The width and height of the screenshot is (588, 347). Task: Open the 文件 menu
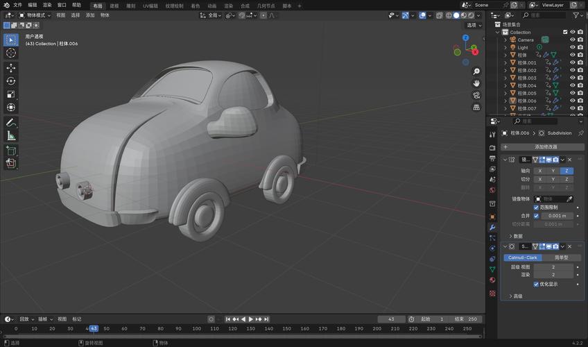17,5
